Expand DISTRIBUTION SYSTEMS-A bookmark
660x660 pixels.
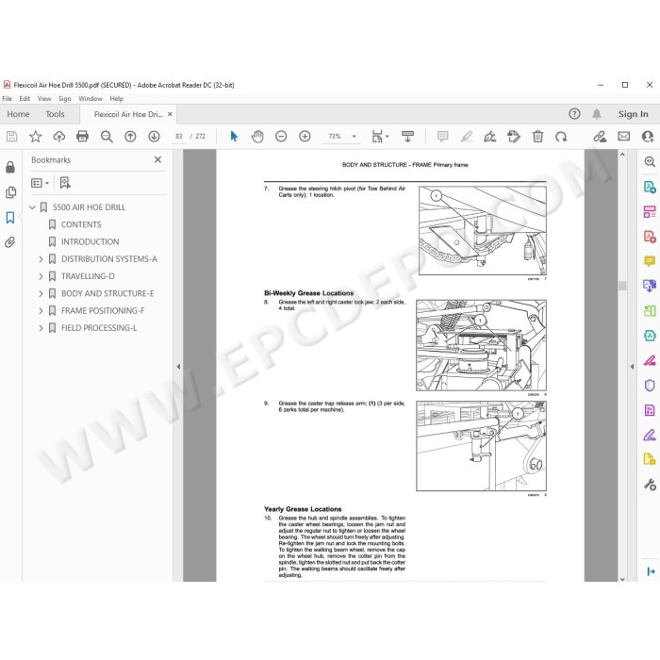click(x=41, y=259)
